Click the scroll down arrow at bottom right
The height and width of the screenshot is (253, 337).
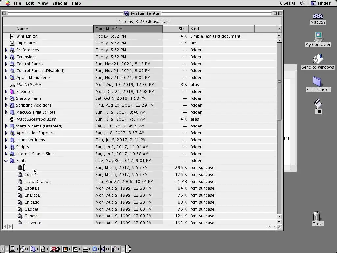[x=279, y=222]
